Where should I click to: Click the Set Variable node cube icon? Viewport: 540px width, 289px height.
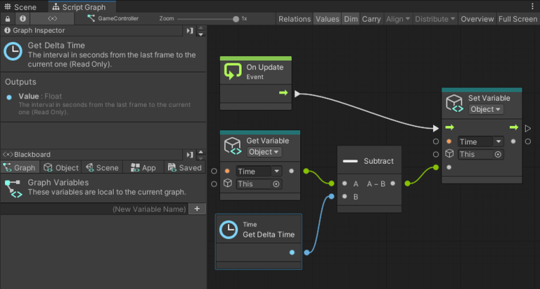(455, 103)
